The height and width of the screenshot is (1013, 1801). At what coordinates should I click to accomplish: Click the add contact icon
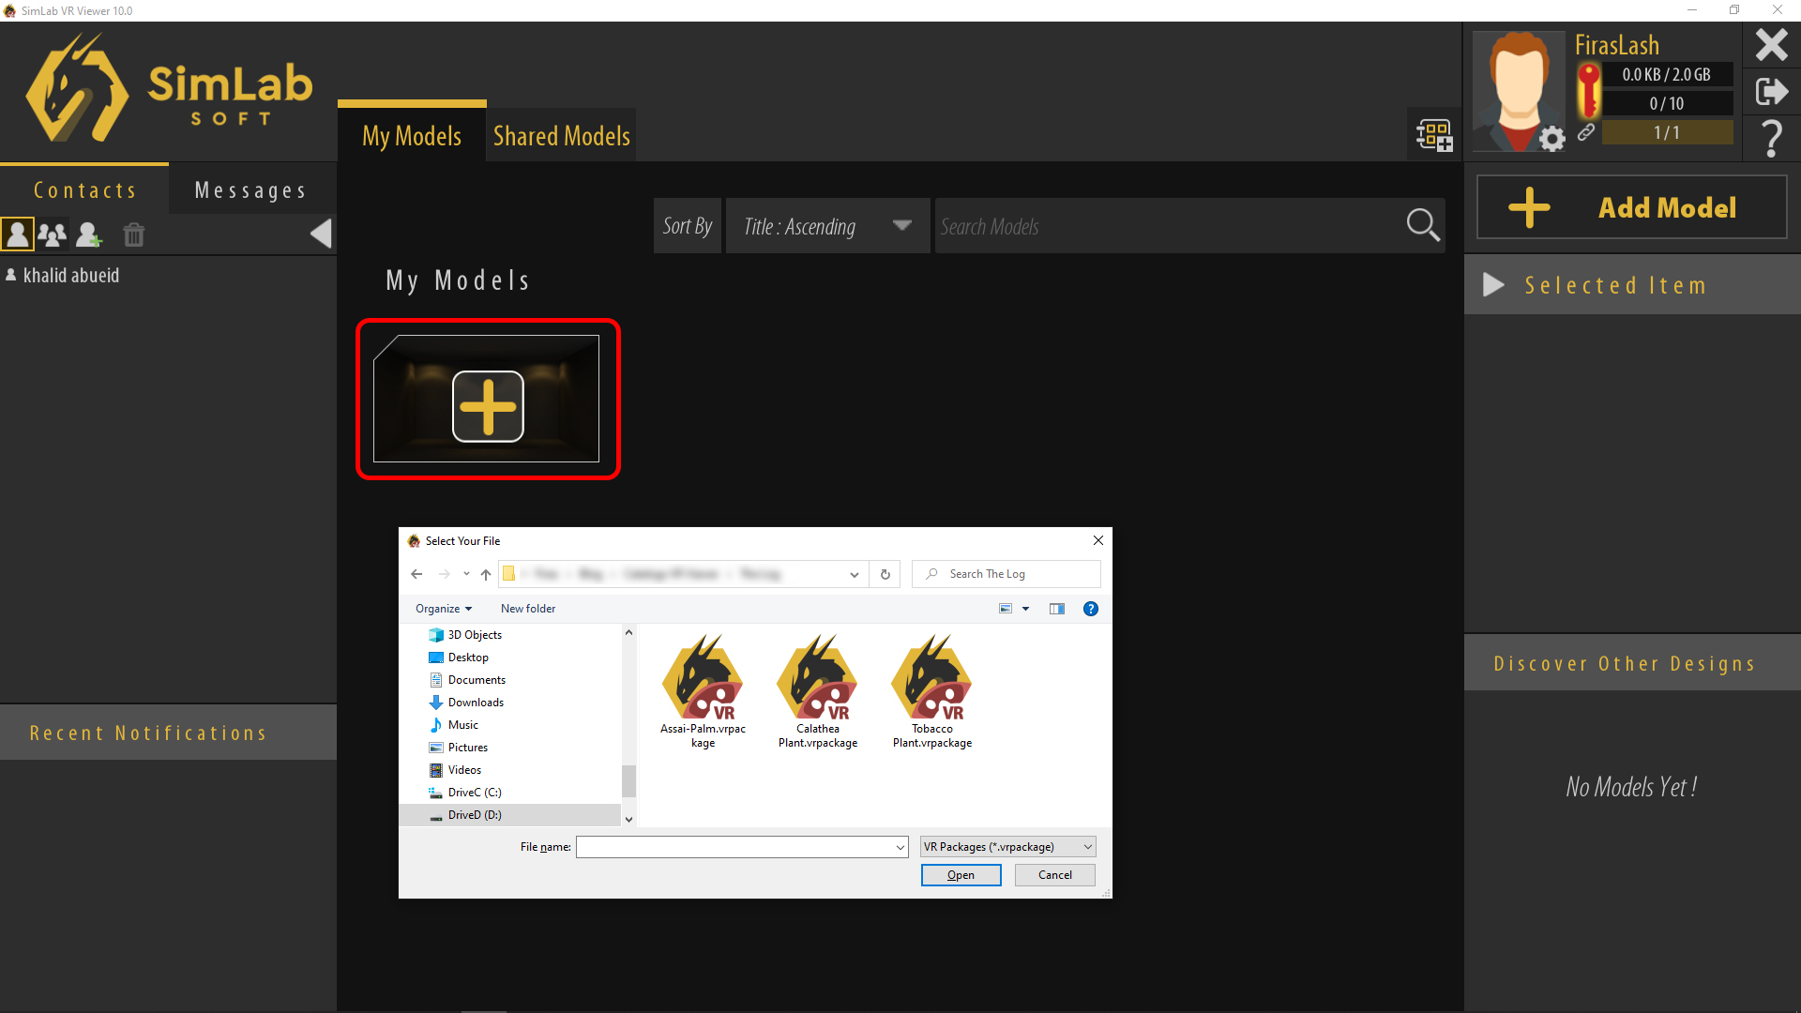[x=89, y=234]
